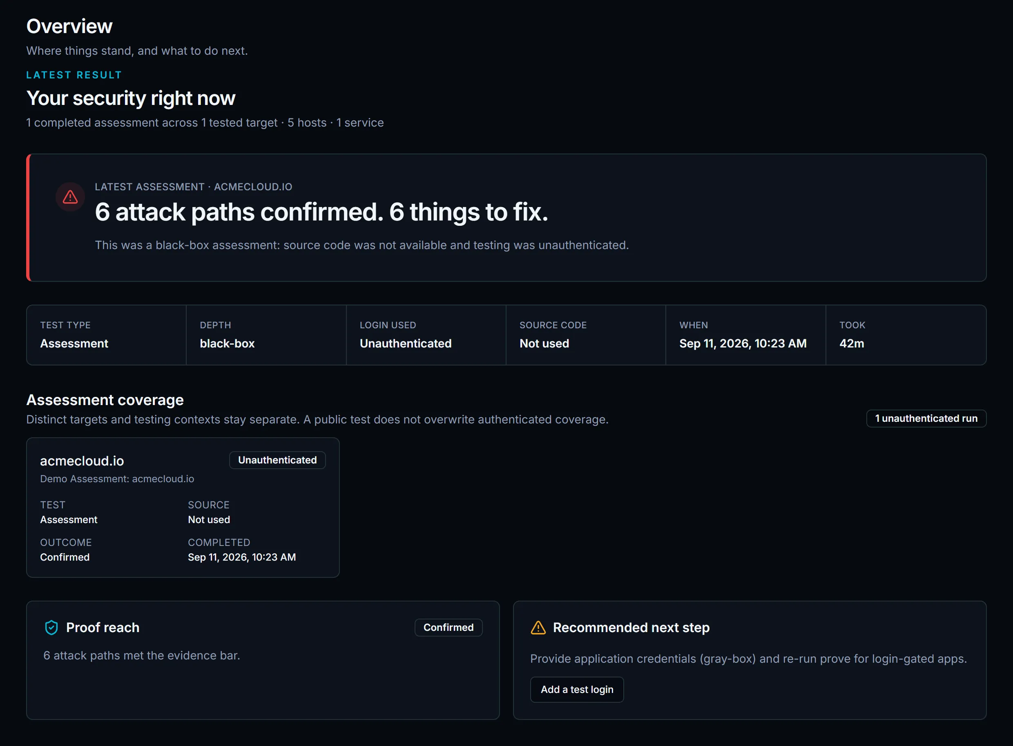Viewport: 1013px width, 746px height.
Task: Open the acmecloud.io coverage card title
Action: click(82, 461)
